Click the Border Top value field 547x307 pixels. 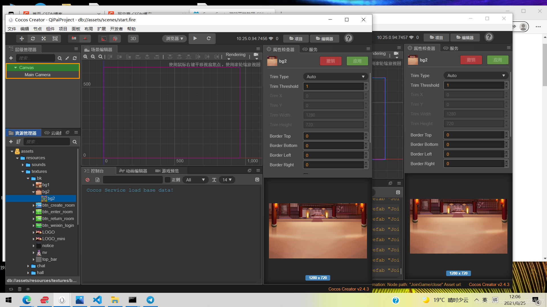pos(333,136)
